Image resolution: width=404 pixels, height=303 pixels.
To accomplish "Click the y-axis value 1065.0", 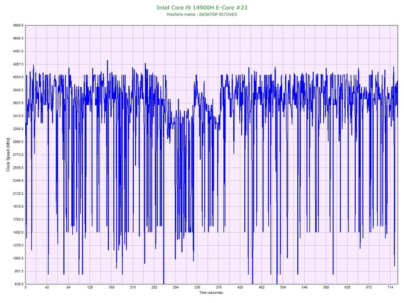I will [x=18, y=258].
